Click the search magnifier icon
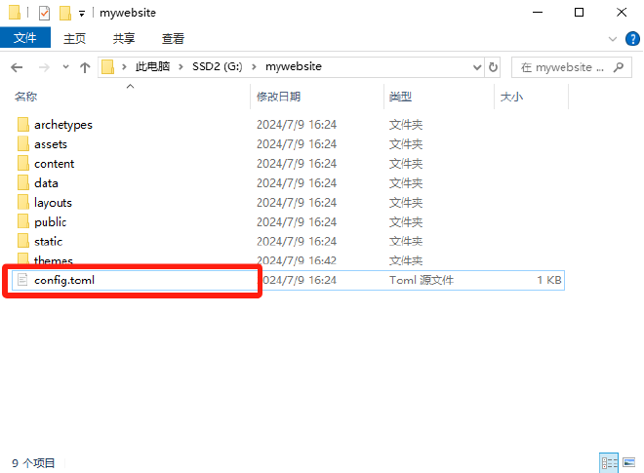The width and height of the screenshot is (644, 473). [618, 67]
